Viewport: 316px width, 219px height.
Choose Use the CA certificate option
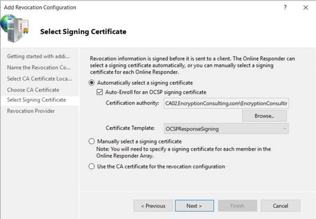click(92, 166)
